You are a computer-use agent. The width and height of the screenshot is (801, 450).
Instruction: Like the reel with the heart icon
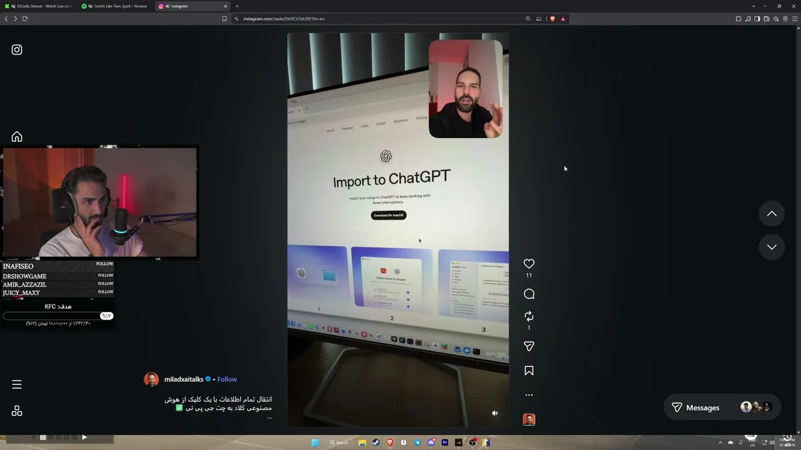click(x=529, y=264)
